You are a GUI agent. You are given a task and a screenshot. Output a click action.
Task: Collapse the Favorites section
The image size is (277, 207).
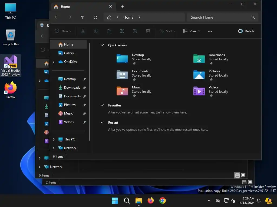[102, 105]
